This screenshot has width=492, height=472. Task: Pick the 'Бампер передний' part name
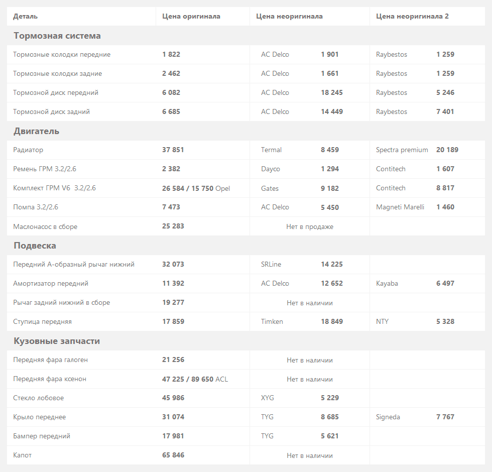pos(42,436)
